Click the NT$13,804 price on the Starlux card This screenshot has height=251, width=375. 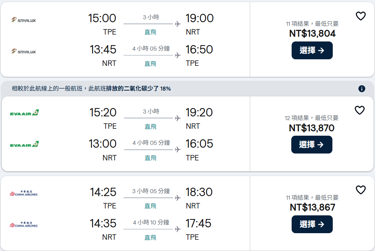[312, 34]
